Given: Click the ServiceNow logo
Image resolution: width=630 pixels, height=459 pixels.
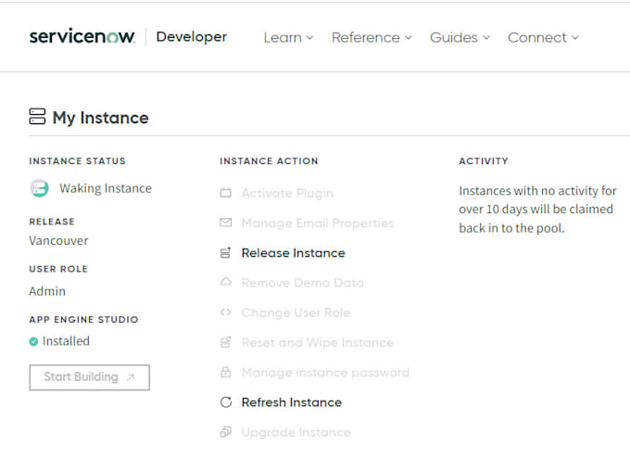Looking at the screenshot, I should (x=82, y=36).
